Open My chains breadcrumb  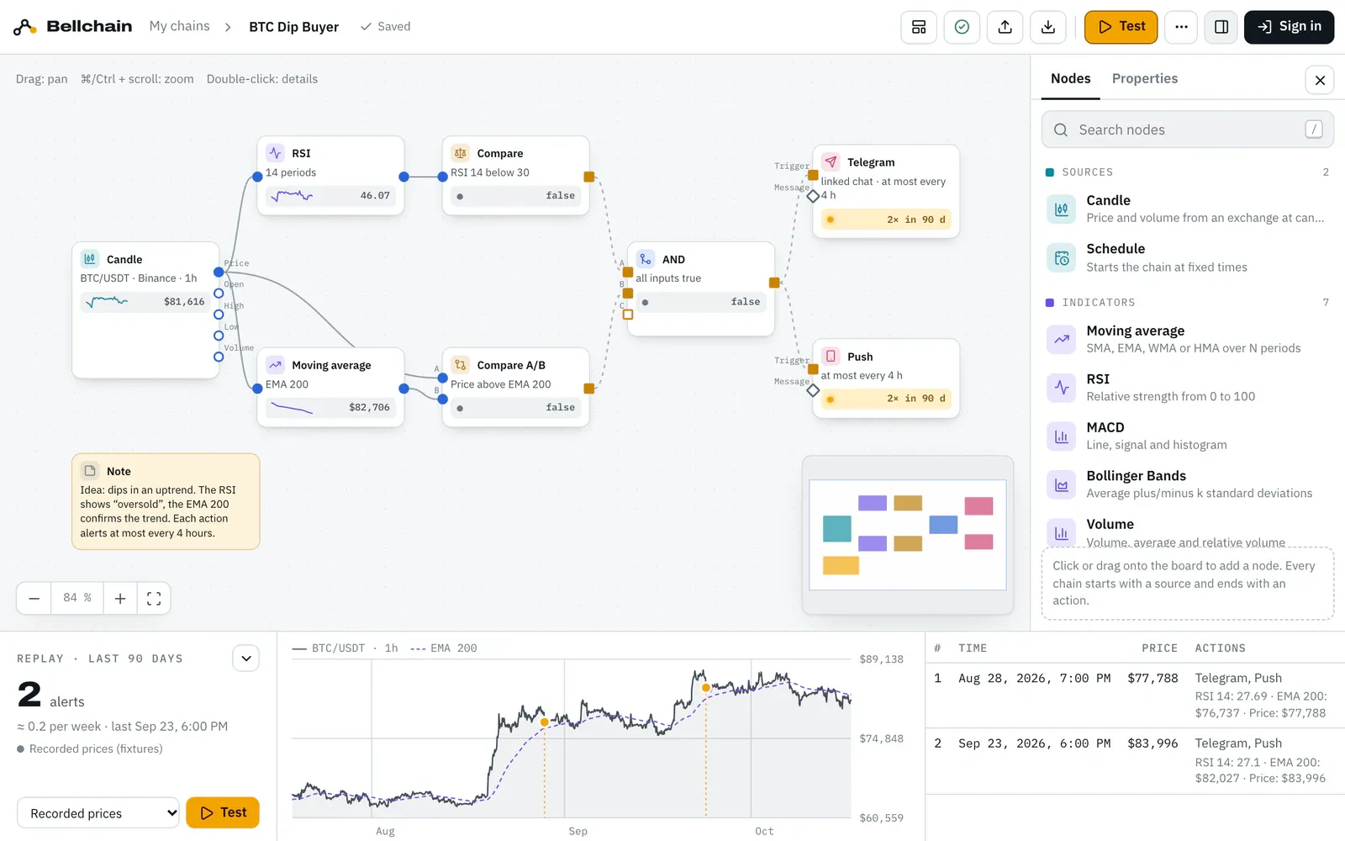(180, 26)
